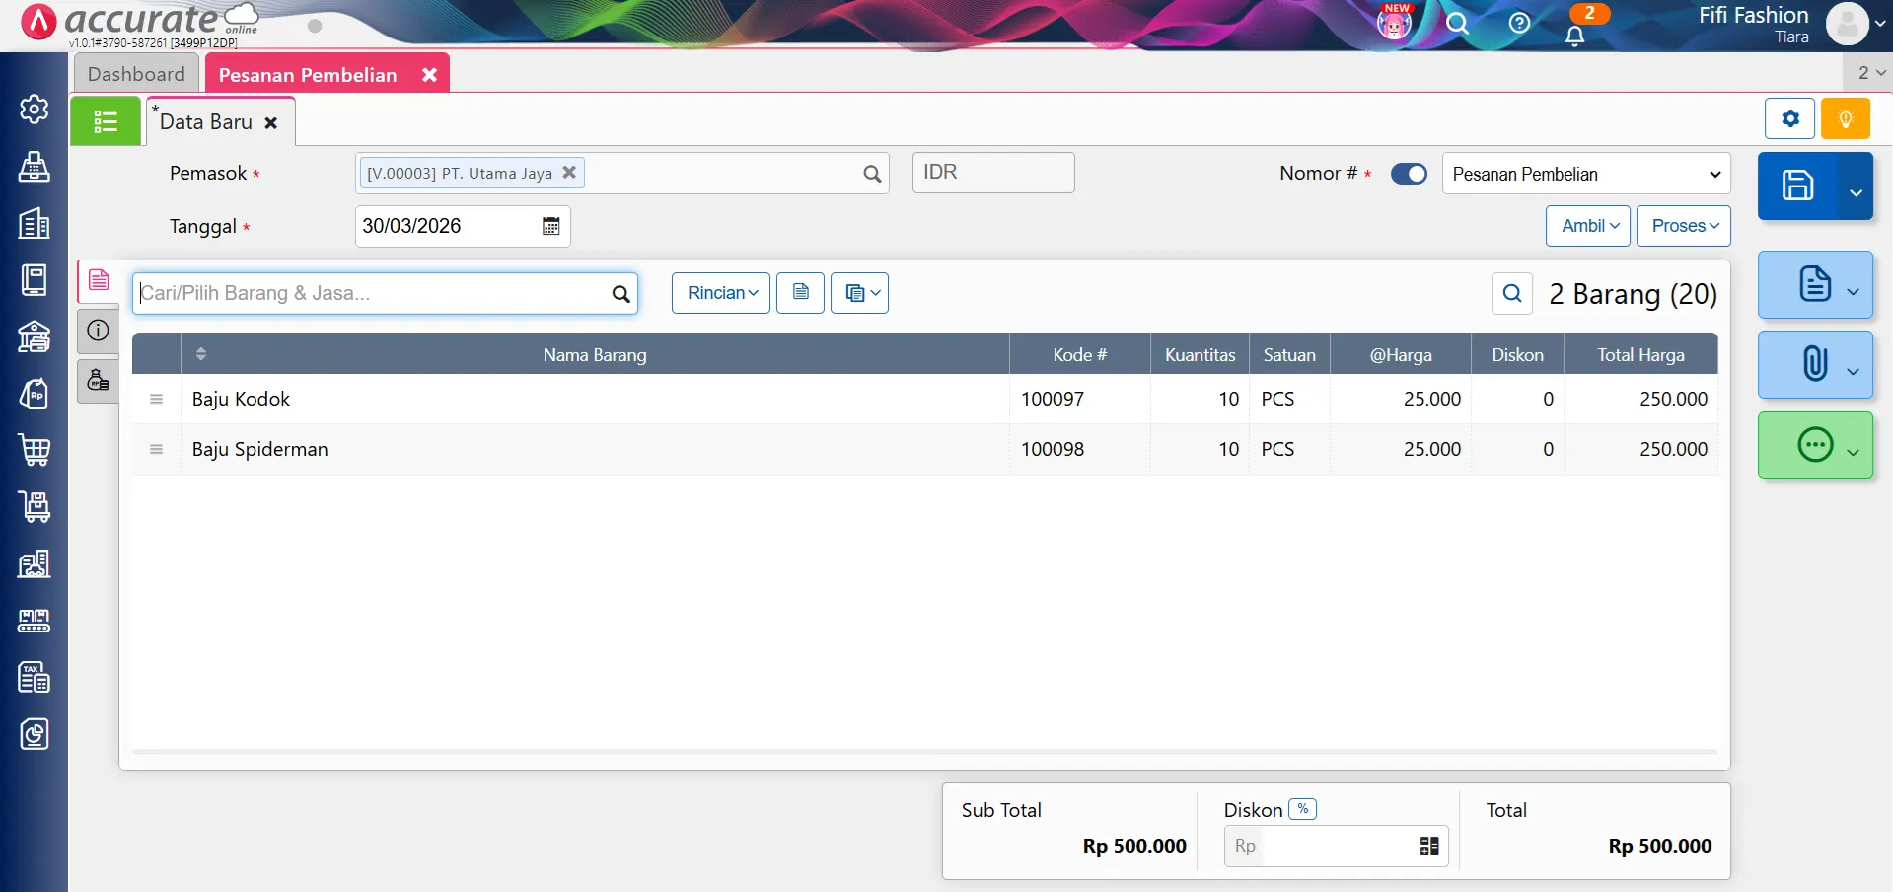The height and width of the screenshot is (892, 1893).
Task: Open the Ambil dropdown
Action: (x=1587, y=226)
